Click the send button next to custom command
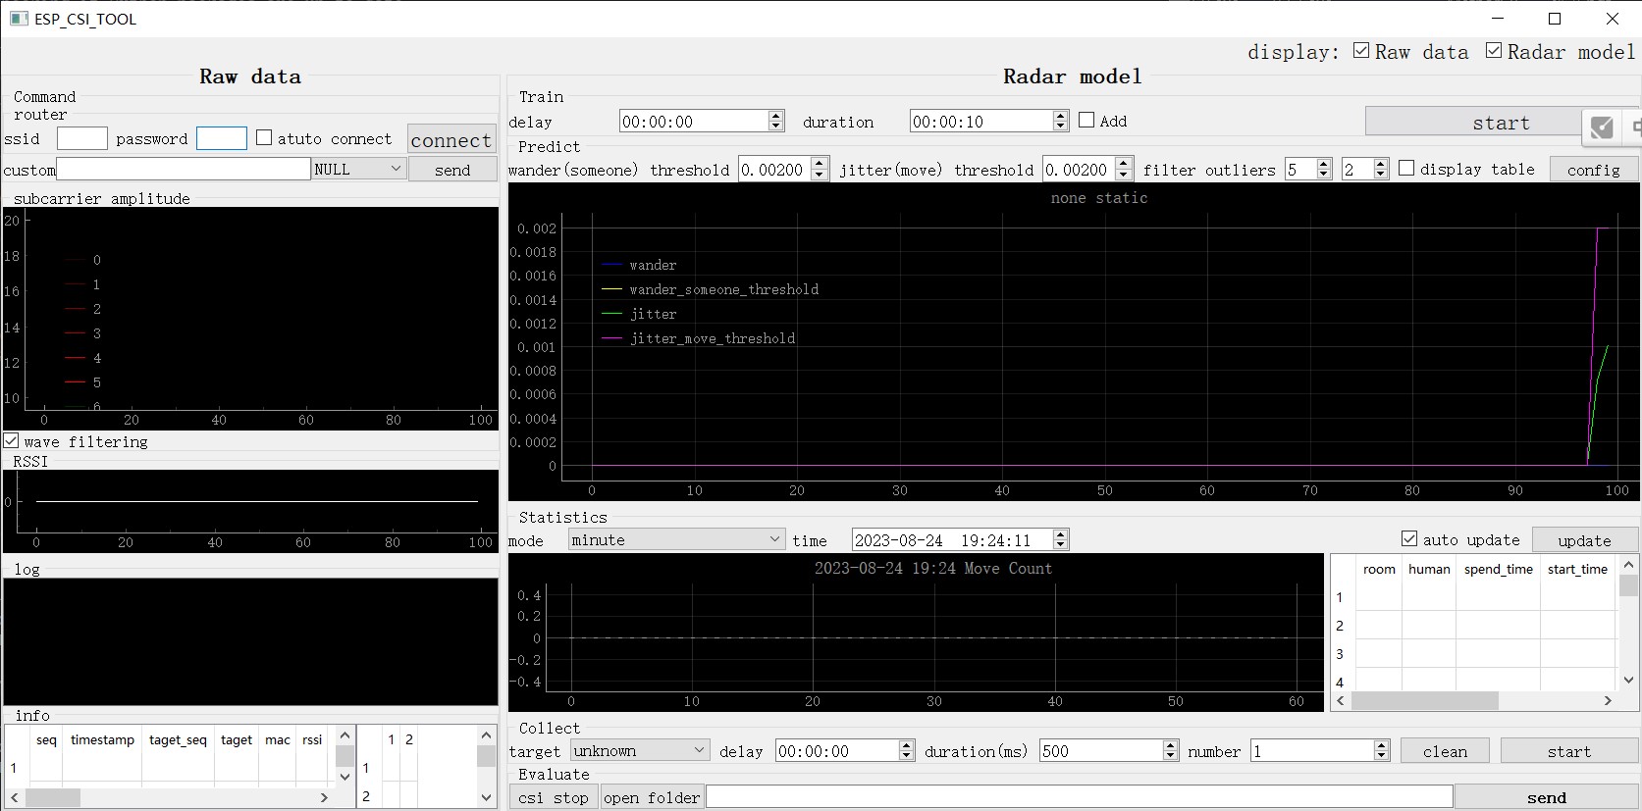Screen dimensions: 1642x811 (452, 170)
